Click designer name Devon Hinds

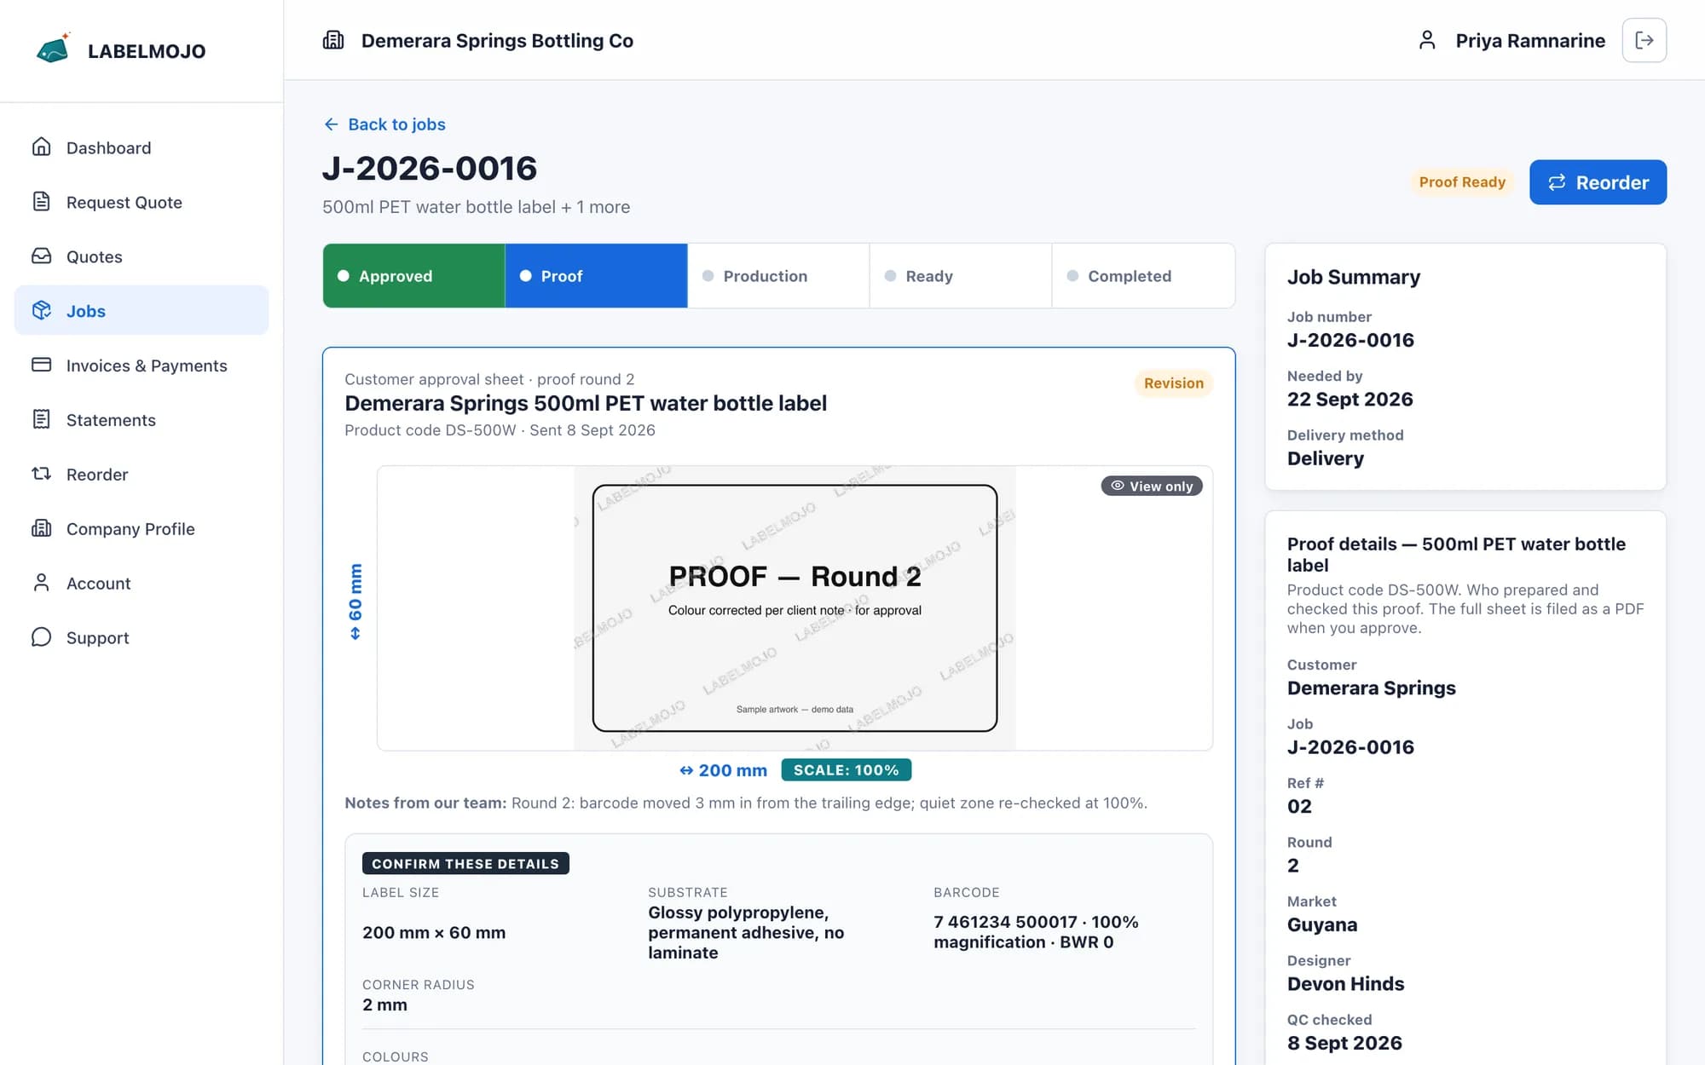pos(1345,984)
